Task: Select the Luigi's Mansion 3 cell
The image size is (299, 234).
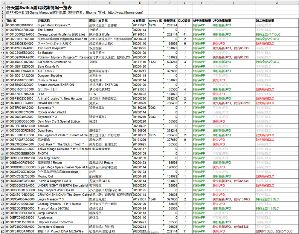Action: click(x=63, y=199)
